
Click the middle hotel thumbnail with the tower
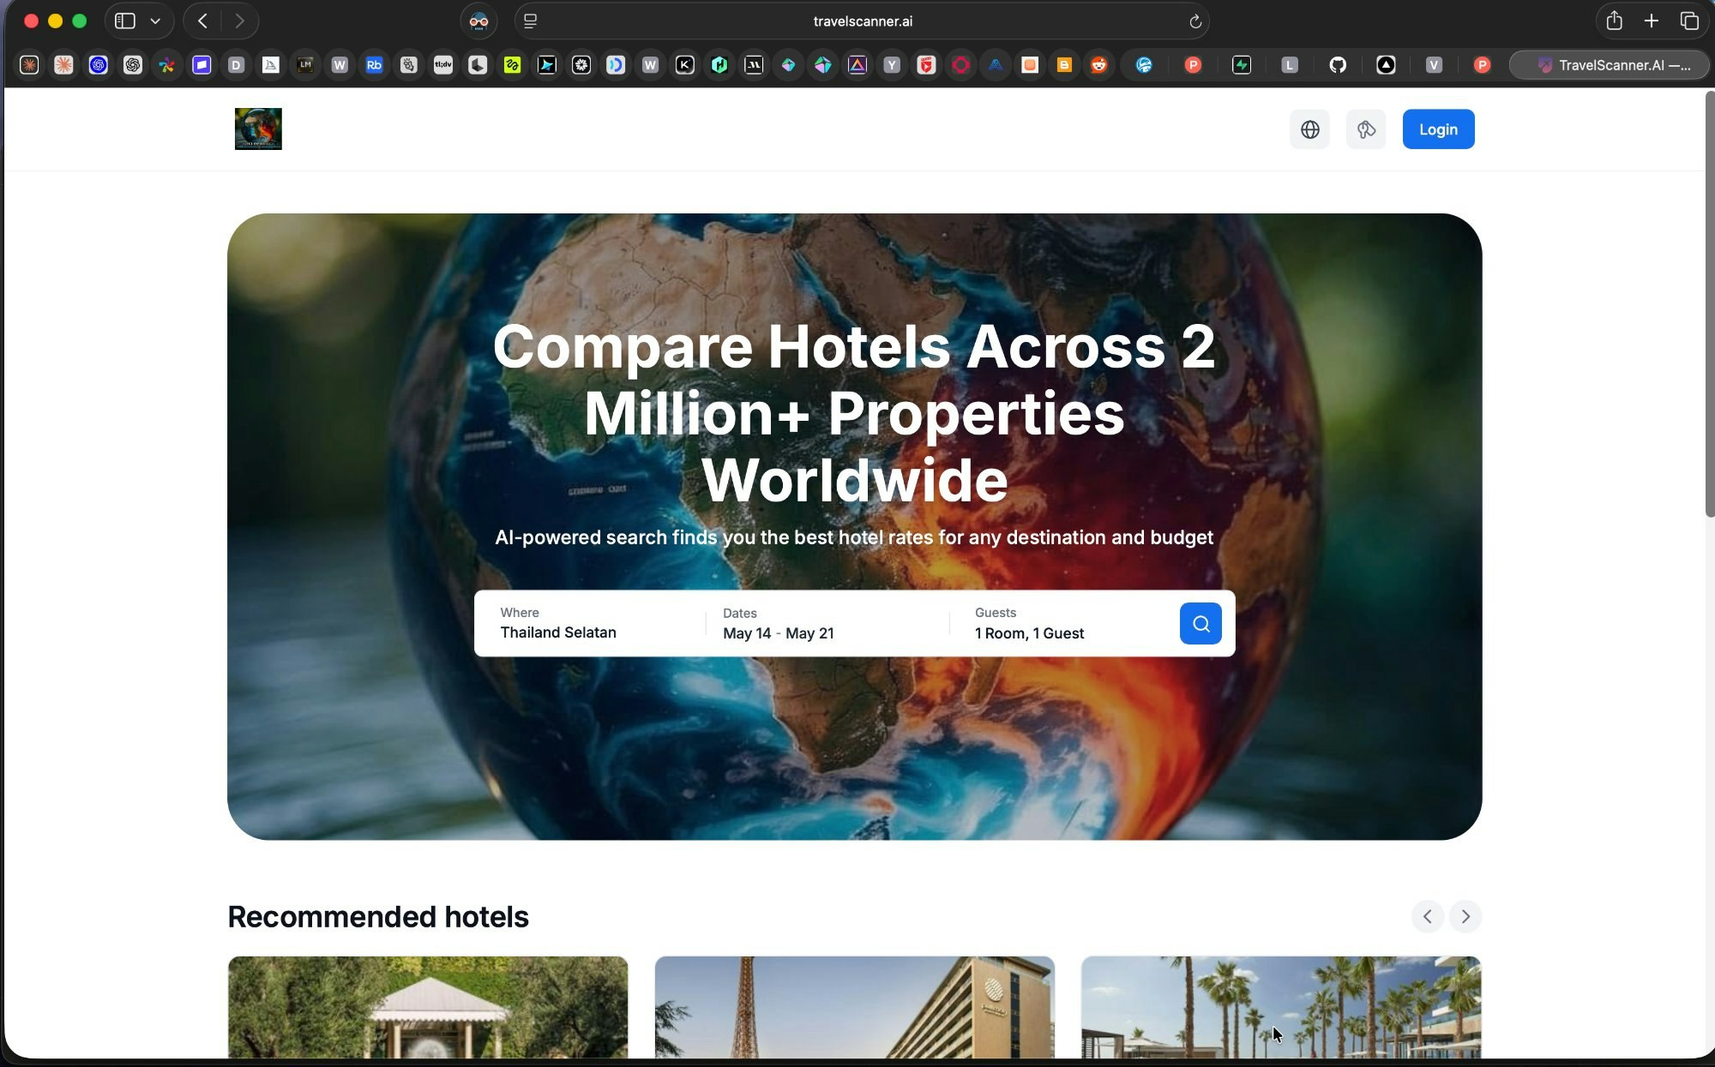[854, 1011]
